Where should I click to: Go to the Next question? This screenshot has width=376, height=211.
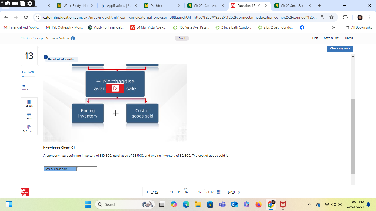pyautogui.click(x=234, y=192)
